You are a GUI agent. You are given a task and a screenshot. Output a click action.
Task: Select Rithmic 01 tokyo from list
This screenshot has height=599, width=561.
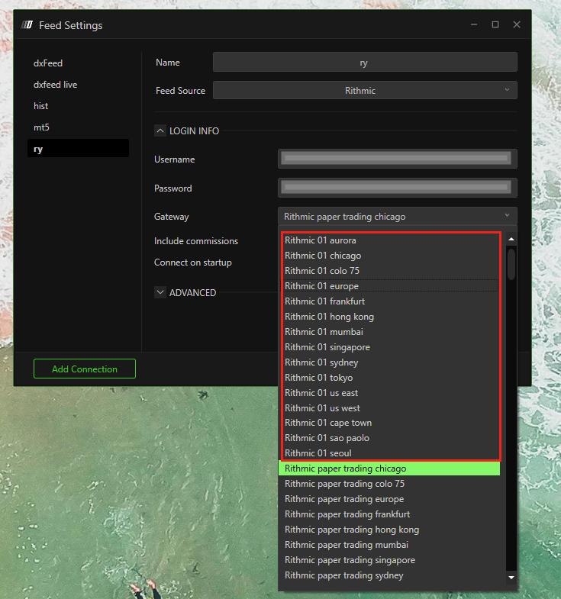coord(318,378)
